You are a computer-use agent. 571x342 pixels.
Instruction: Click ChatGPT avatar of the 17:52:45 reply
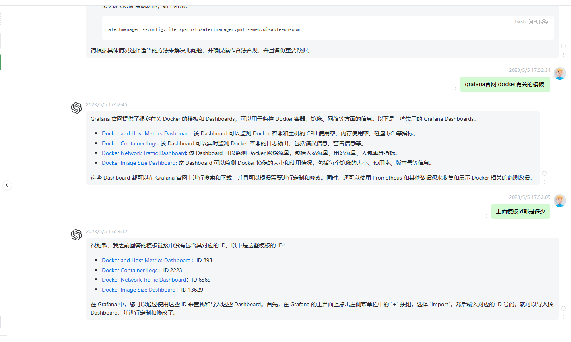76,108
